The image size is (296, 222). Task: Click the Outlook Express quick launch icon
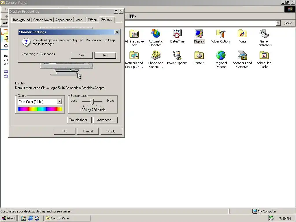point(37,218)
